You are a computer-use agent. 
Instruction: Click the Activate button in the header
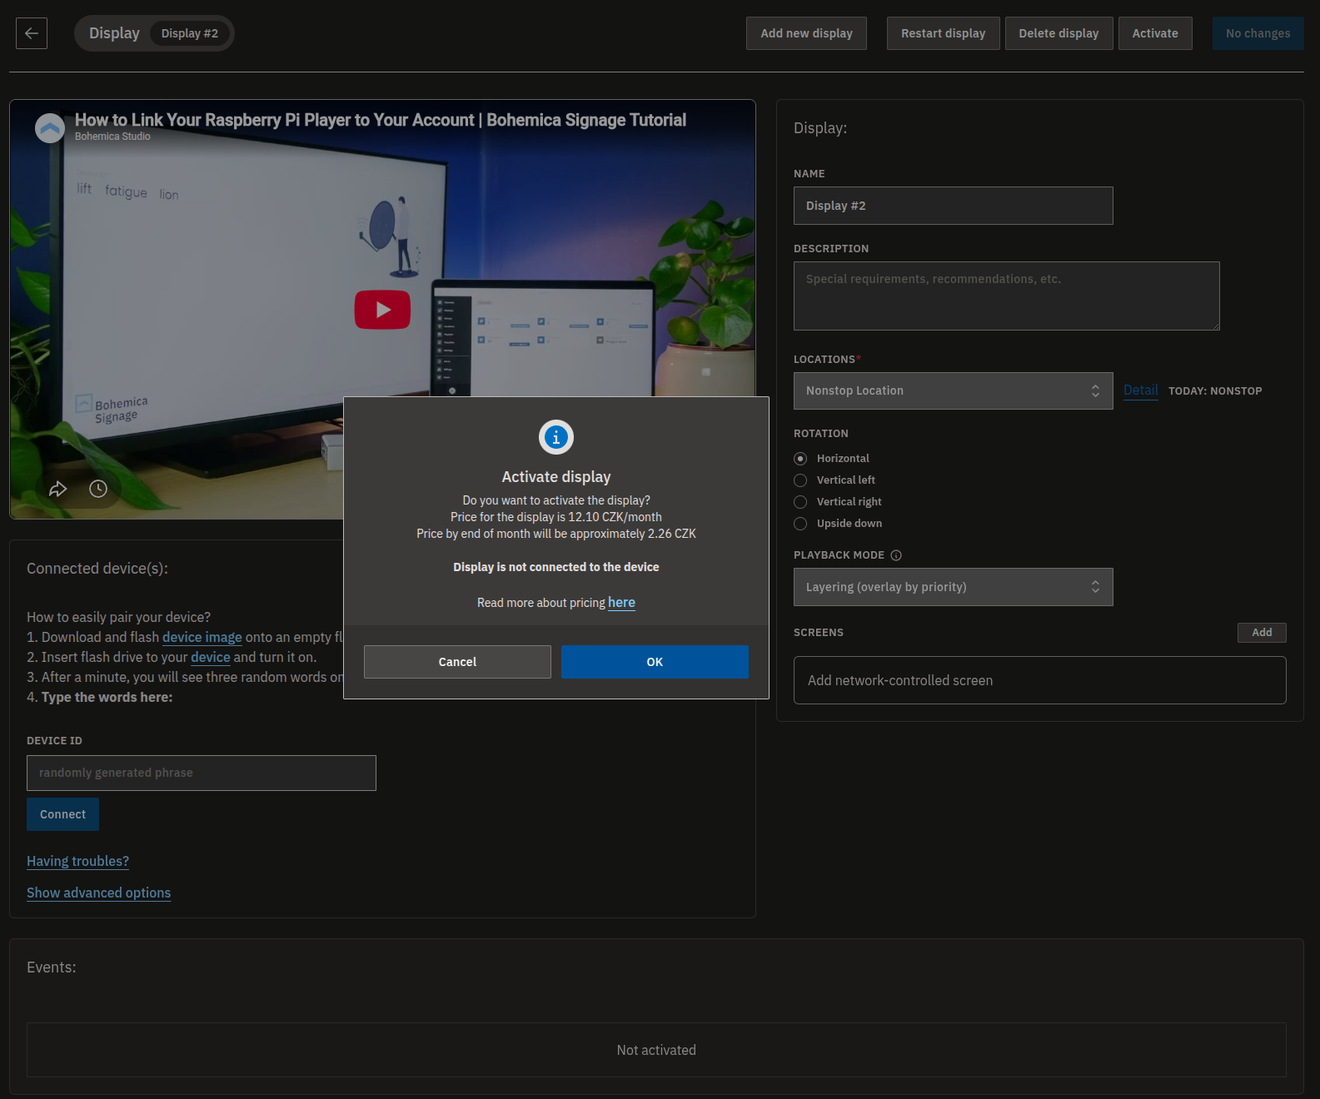(x=1155, y=33)
